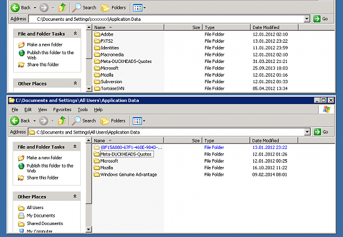This screenshot has height=237, width=343.
Task: Open View menu
Action: [42, 109]
